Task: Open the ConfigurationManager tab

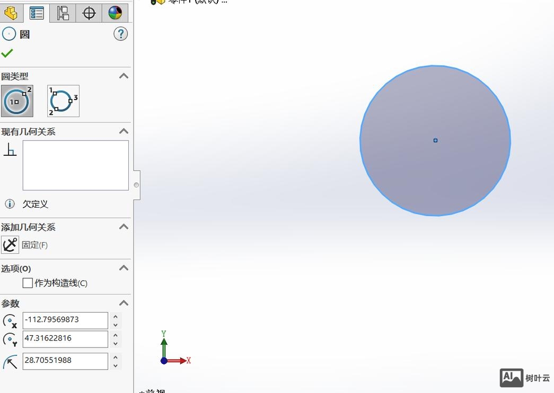Action: 63,13
